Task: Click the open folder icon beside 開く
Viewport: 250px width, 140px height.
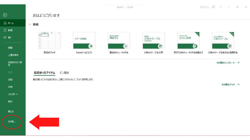Action: (x=5, y=37)
